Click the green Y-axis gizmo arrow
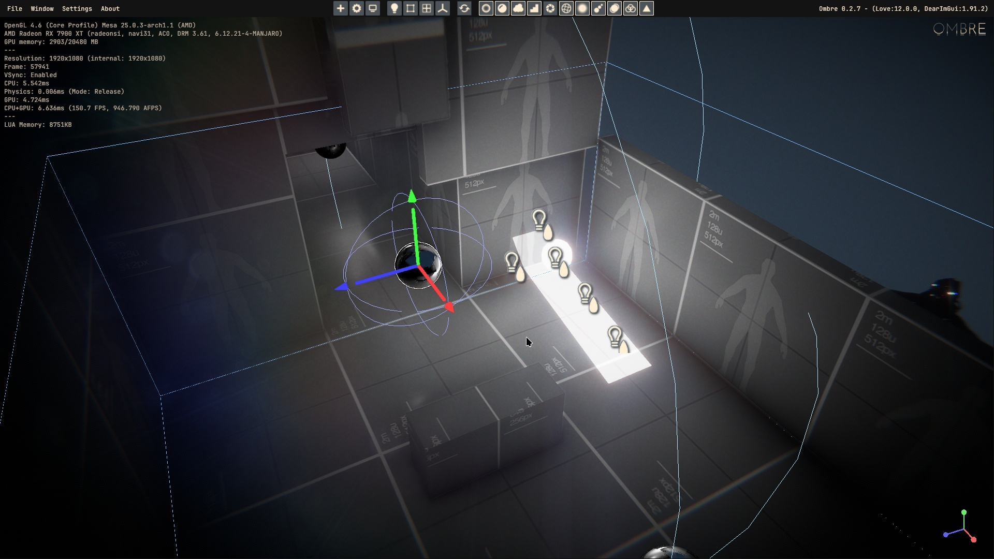The image size is (994, 559). tap(412, 197)
